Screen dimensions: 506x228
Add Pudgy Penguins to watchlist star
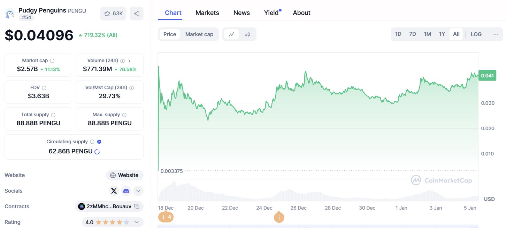107,14
